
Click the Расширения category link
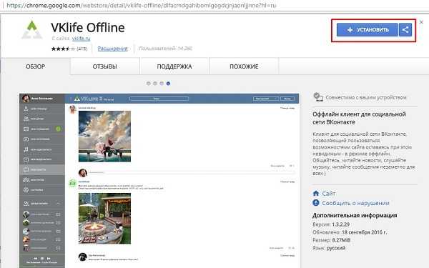[x=113, y=49]
